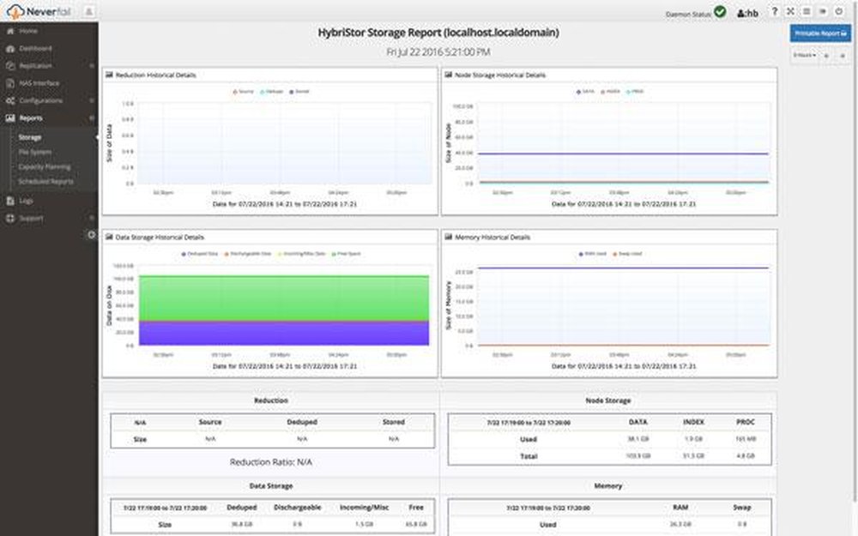858x536 pixels.
Task: Click chart icon of Node Storage Historical Details
Action: coord(448,75)
